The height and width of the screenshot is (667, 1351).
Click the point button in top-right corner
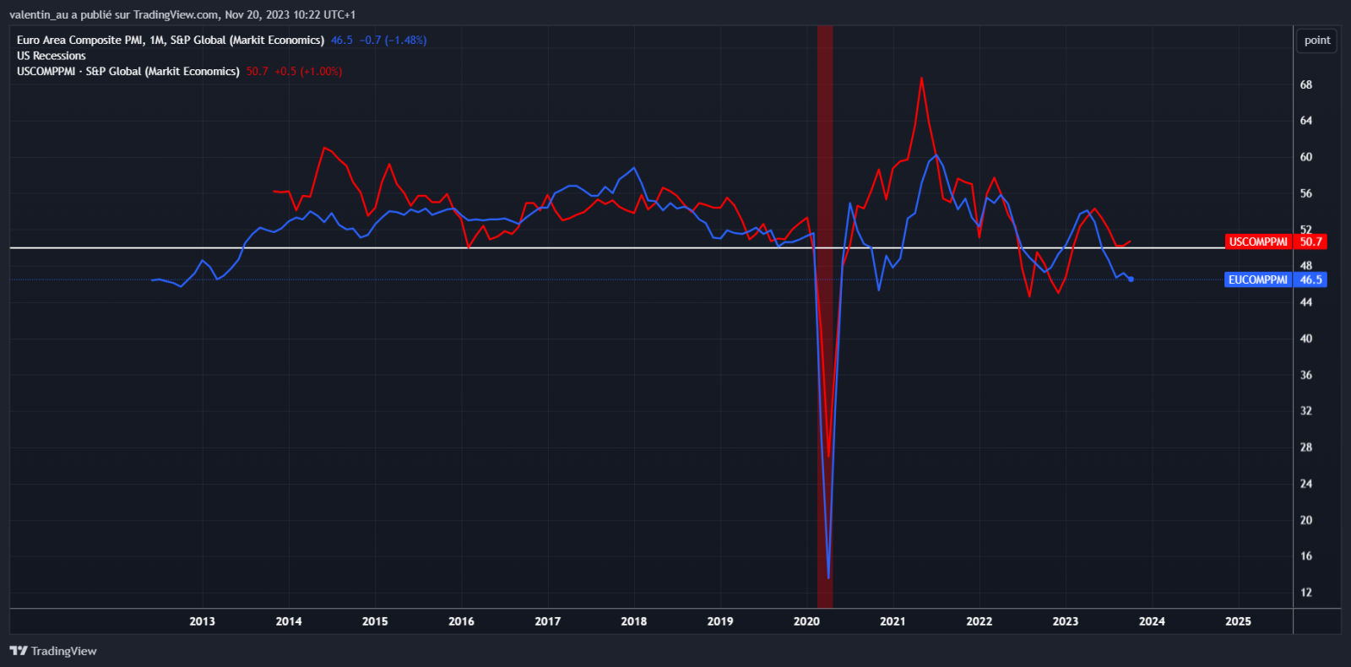[1316, 41]
